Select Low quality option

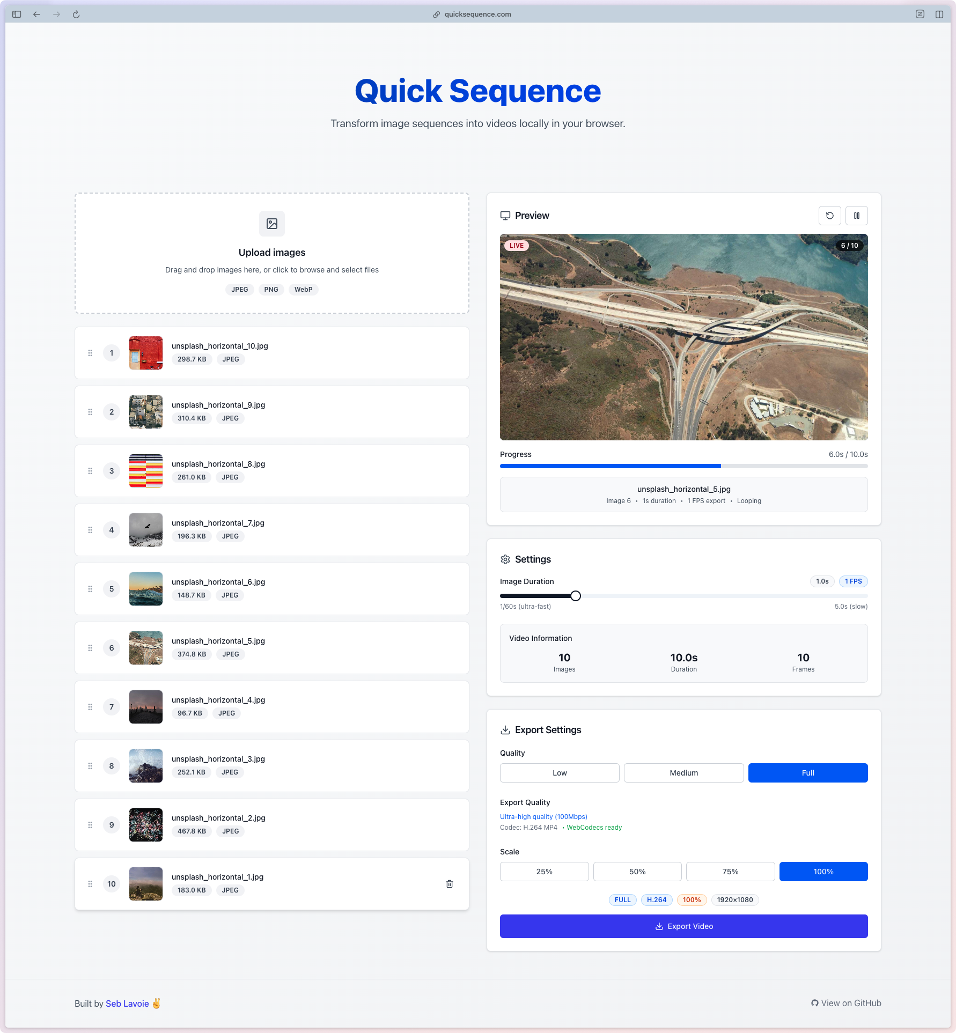560,773
